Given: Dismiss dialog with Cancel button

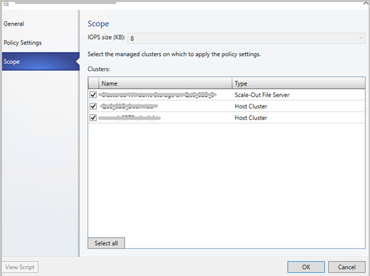Looking at the screenshot, I should 346,267.
